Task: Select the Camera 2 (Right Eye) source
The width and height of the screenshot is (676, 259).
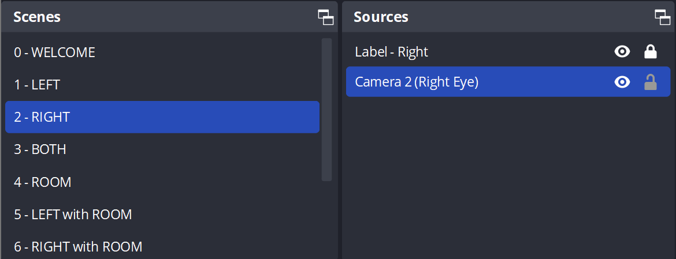Action: (508, 82)
